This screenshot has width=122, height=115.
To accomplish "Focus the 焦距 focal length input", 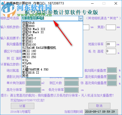I will (111, 27).
